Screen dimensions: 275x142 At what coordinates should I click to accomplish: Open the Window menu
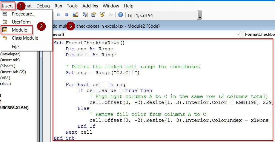point(111,6)
